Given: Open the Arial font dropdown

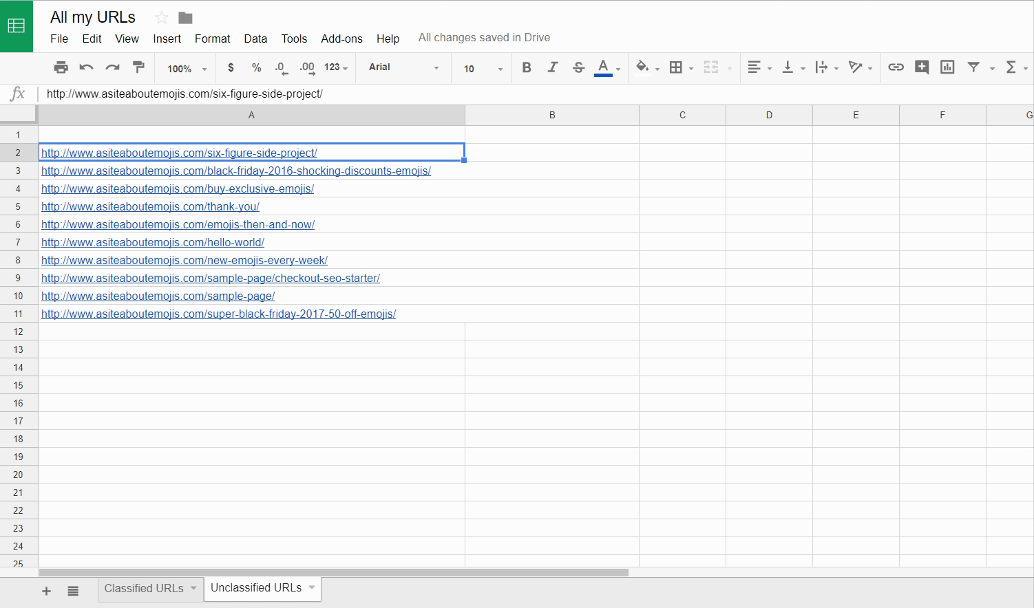Looking at the screenshot, I should tap(403, 67).
